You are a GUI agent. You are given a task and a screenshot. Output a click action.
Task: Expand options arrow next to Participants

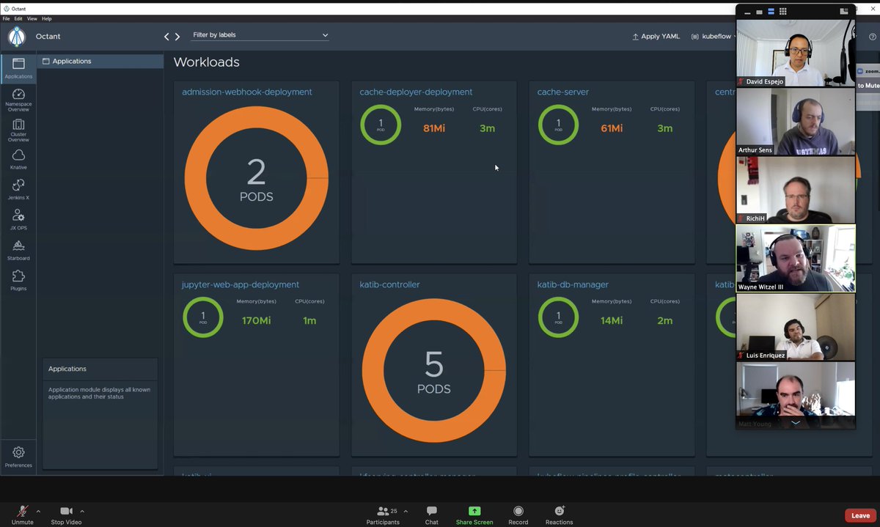coord(406,511)
